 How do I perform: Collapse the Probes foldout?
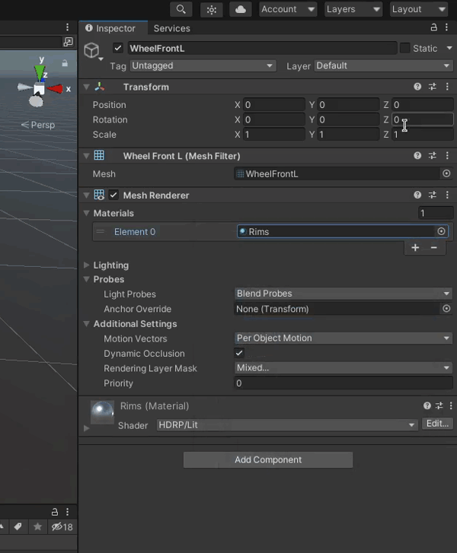(87, 279)
